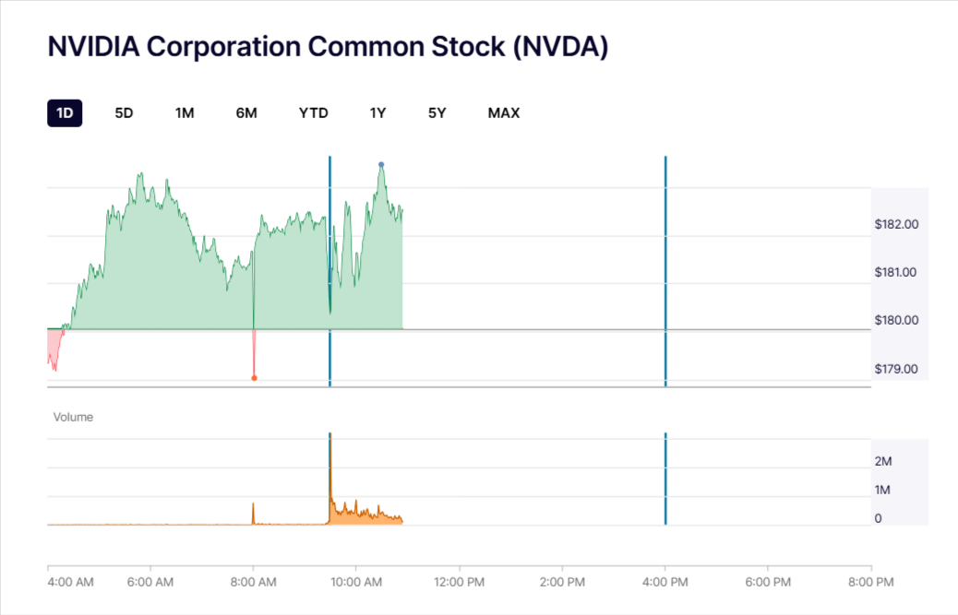Screen dimensions: 958x615
Task: Click the Volume panel label
Action: (73, 417)
